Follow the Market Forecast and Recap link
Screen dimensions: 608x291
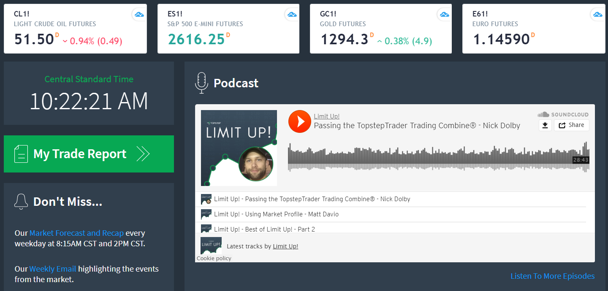[x=76, y=233]
